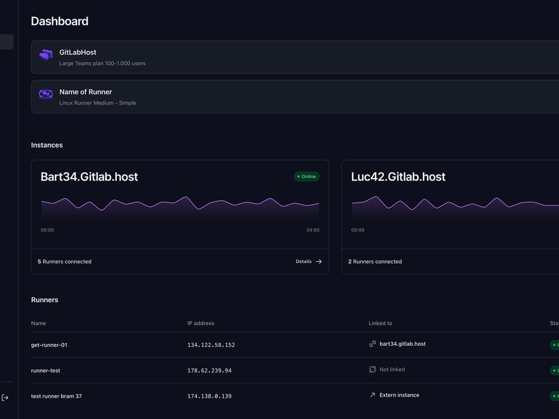Screen dimensions: 559x419
Task: Sort by the IP address column header
Action: 201,323
